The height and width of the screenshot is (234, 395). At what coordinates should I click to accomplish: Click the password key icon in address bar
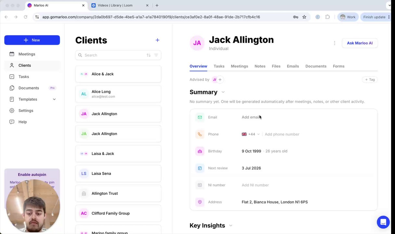point(296,17)
